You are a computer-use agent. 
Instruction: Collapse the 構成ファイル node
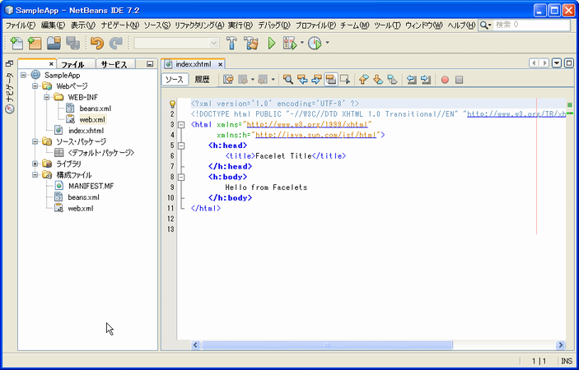35,174
